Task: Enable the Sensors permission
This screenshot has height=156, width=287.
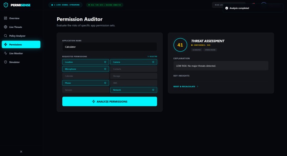Action: [x=86, y=90]
